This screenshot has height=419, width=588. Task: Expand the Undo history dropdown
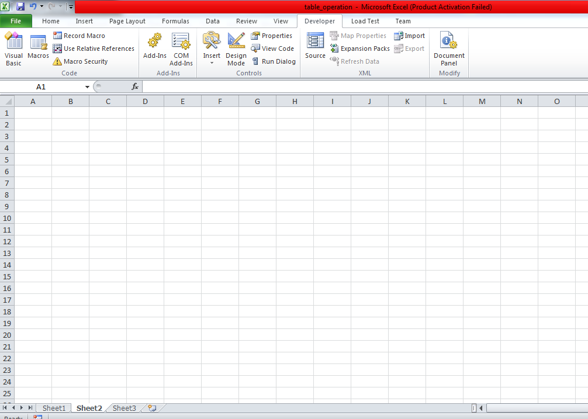[40, 6]
